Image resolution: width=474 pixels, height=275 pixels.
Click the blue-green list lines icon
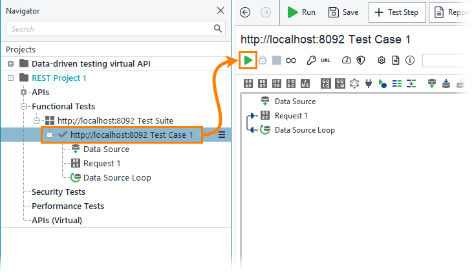(x=397, y=83)
